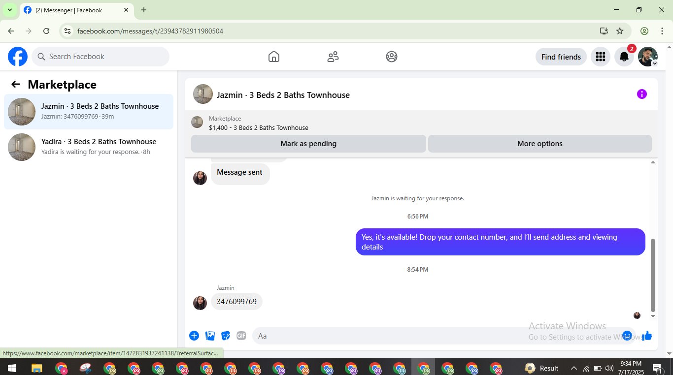Open the Yadira townhouse conversation

[x=89, y=147]
